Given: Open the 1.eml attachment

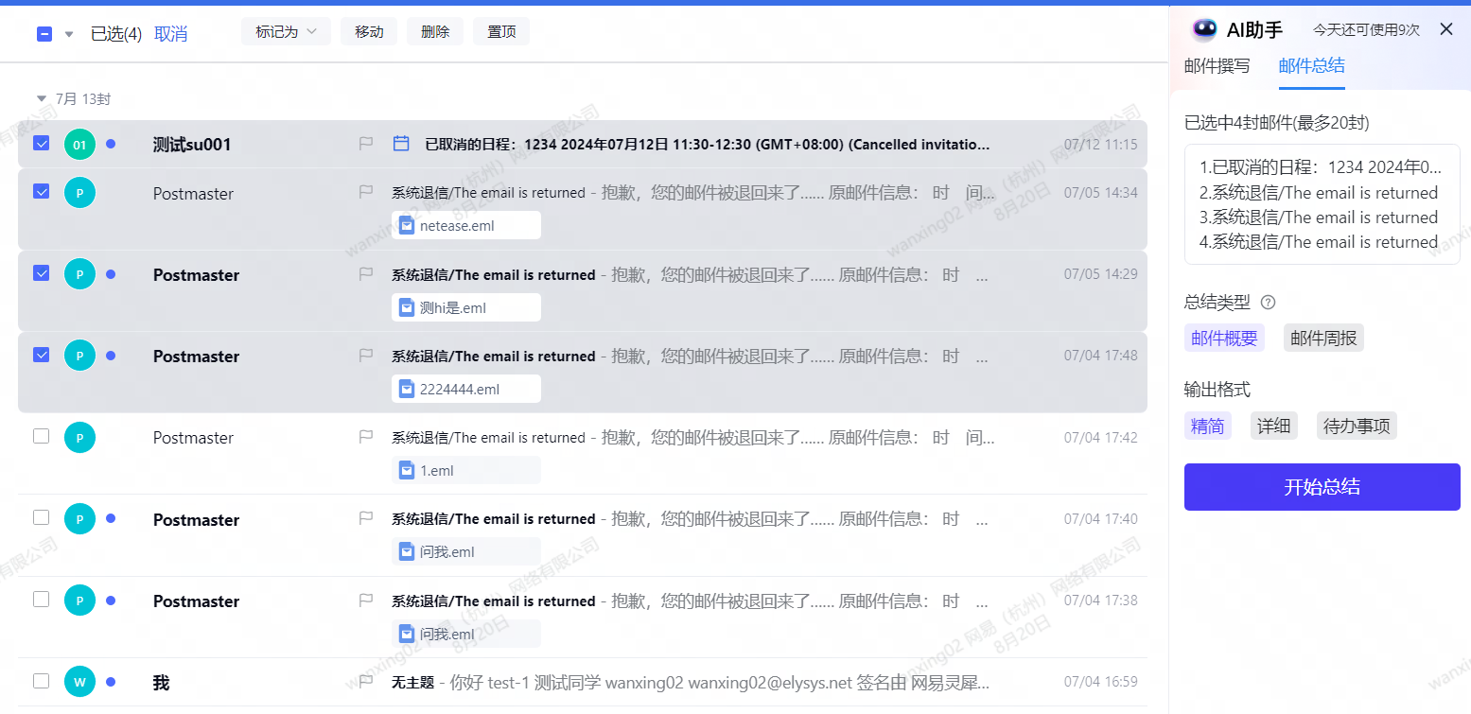Looking at the screenshot, I should [466, 470].
